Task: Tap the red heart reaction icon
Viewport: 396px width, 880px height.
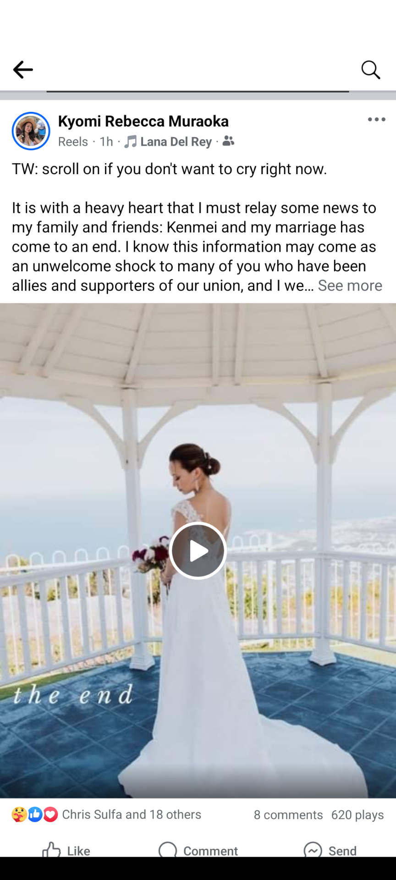Action: tap(50, 814)
